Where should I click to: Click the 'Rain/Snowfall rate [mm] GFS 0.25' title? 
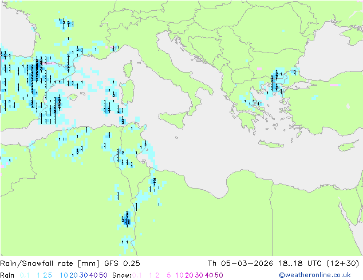[x=70, y=263]
